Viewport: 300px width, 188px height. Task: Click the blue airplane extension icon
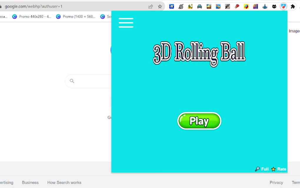(x=171, y=6)
